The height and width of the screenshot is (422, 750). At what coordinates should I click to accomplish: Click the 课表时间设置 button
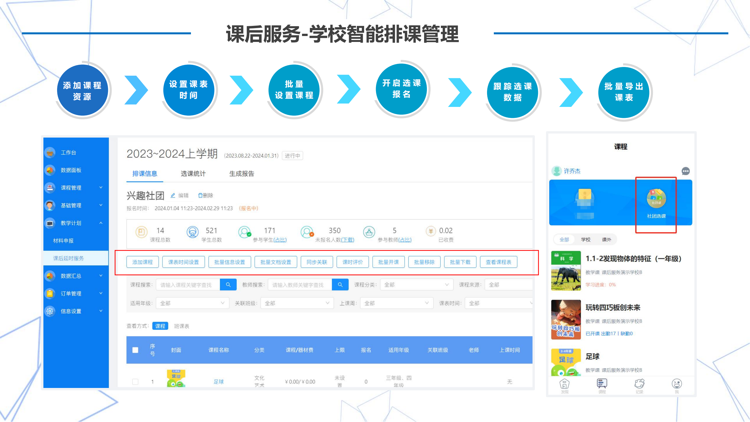pos(183,262)
